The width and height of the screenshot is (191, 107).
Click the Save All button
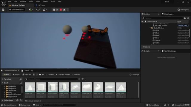coord(27,75)
